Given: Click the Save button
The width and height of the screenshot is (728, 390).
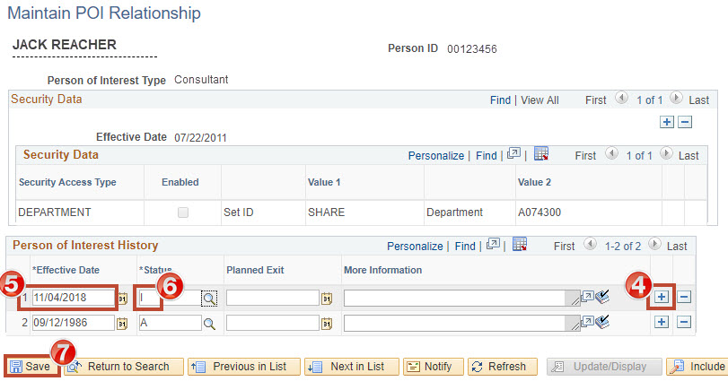Looking at the screenshot, I should [x=31, y=367].
